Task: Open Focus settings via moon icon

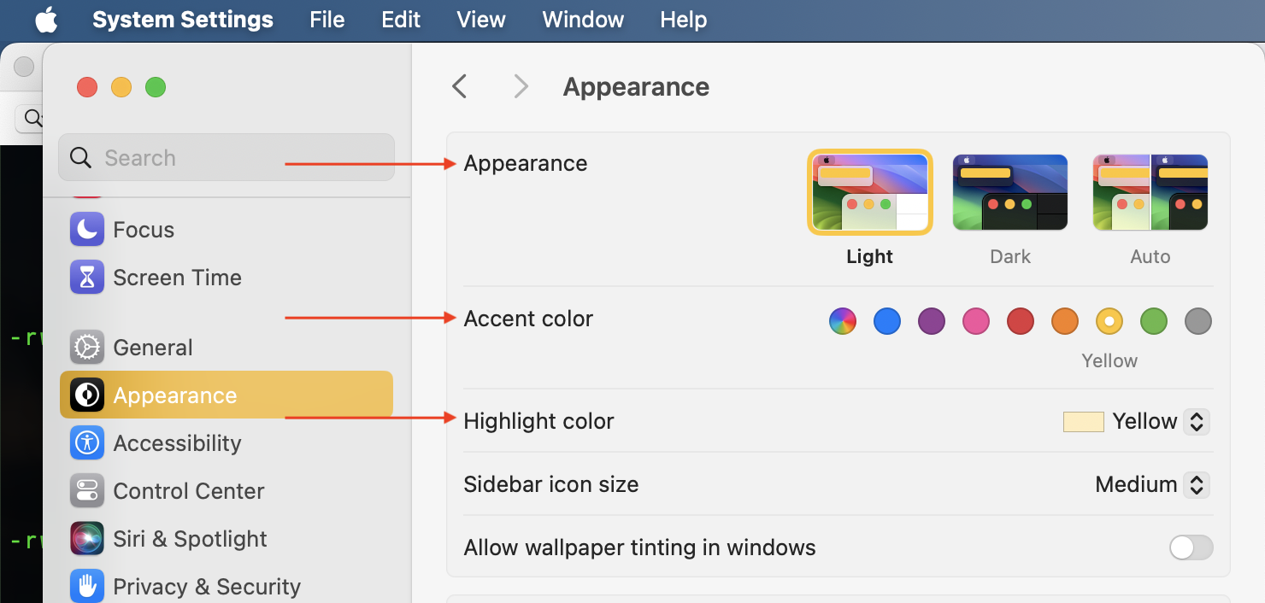Action: point(87,229)
